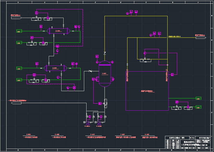Select leftmost bubble on top yellow header
The height and width of the screenshot is (152, 214).
127,13
